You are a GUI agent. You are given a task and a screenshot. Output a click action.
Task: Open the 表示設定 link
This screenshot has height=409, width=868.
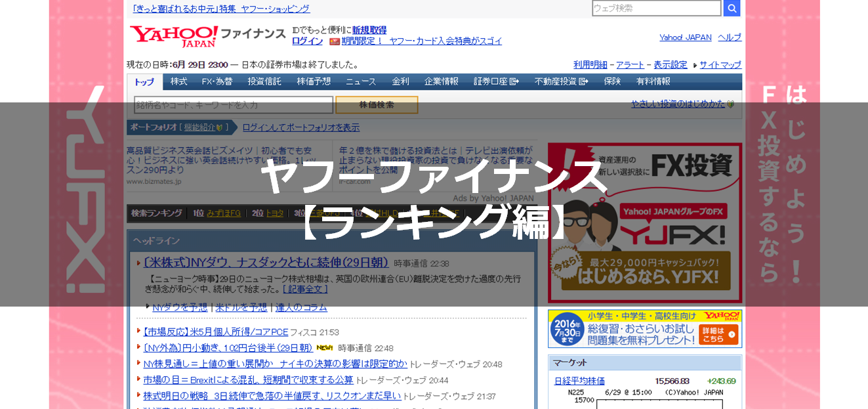671,64
